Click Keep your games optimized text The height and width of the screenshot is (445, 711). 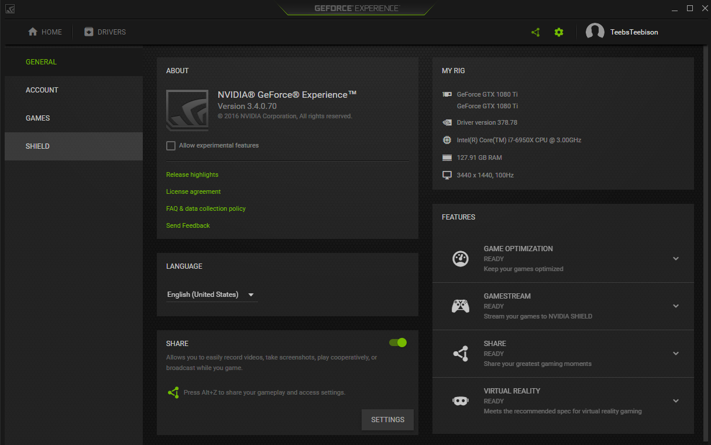[524, 269]
